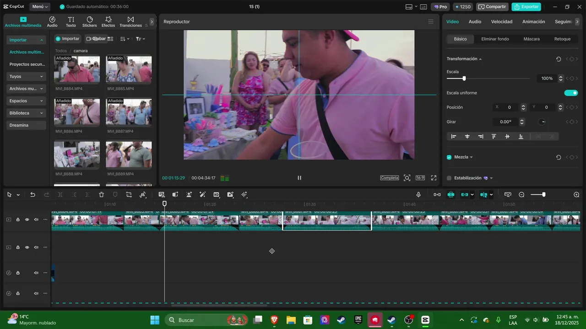The image size is (586, 329).
Task: Select the MVI_8888.MP4 thumbnail
Action: [x=77, y=154]
